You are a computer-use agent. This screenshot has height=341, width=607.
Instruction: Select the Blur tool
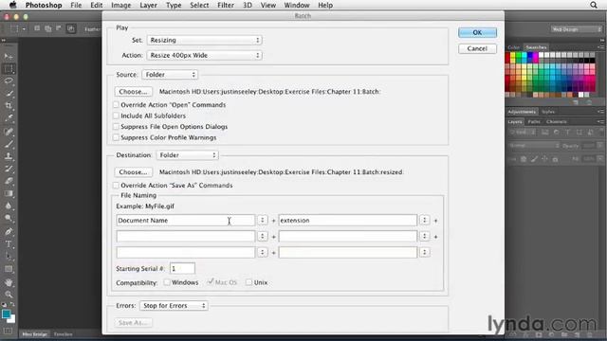[9, 206]
